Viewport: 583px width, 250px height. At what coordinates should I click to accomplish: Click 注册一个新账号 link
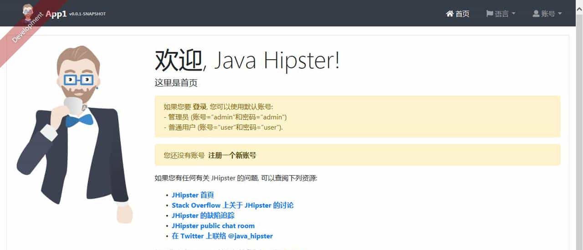232,155
